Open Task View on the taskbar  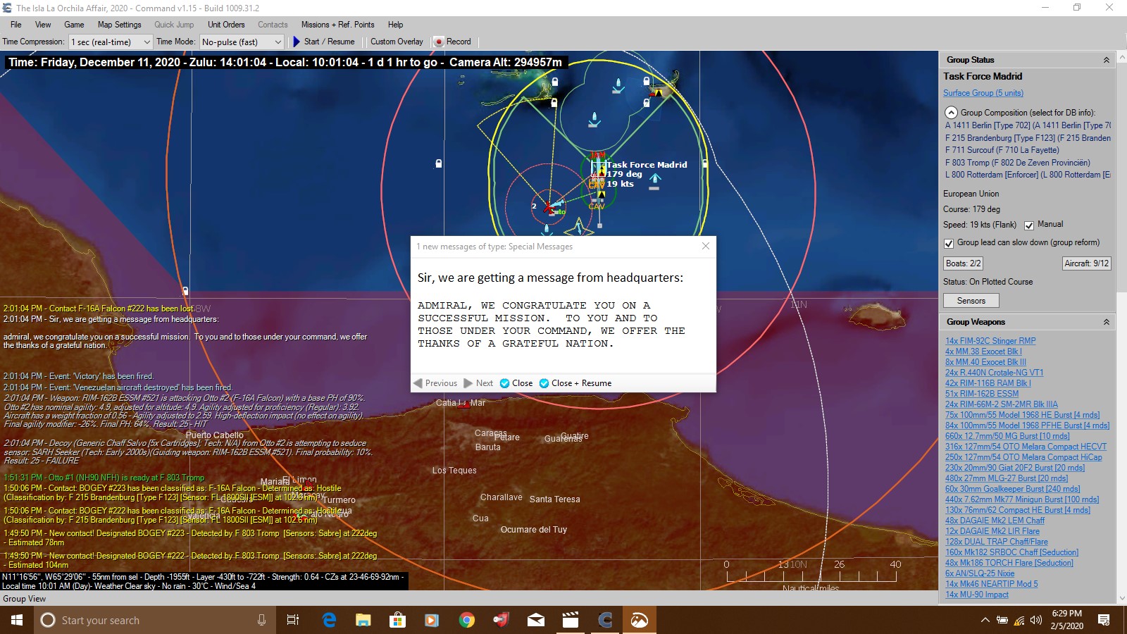coord(293,620)
